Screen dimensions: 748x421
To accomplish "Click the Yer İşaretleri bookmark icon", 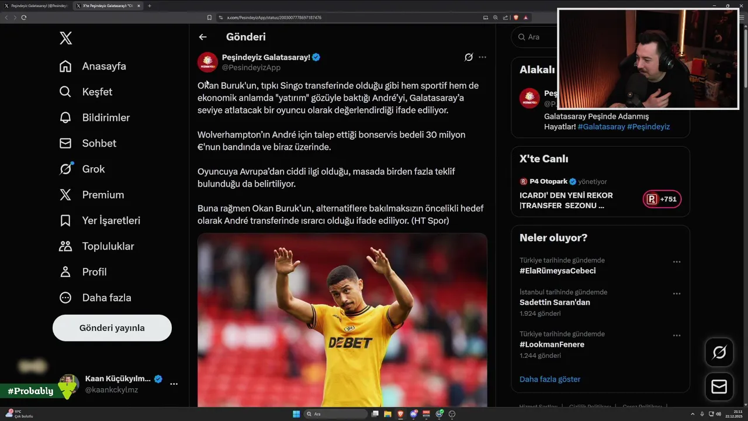I will 65,220.
